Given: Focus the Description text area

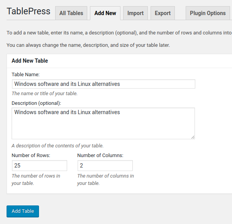Looking at the screenshot, I should pyautogui.click(x=103, y=123).
